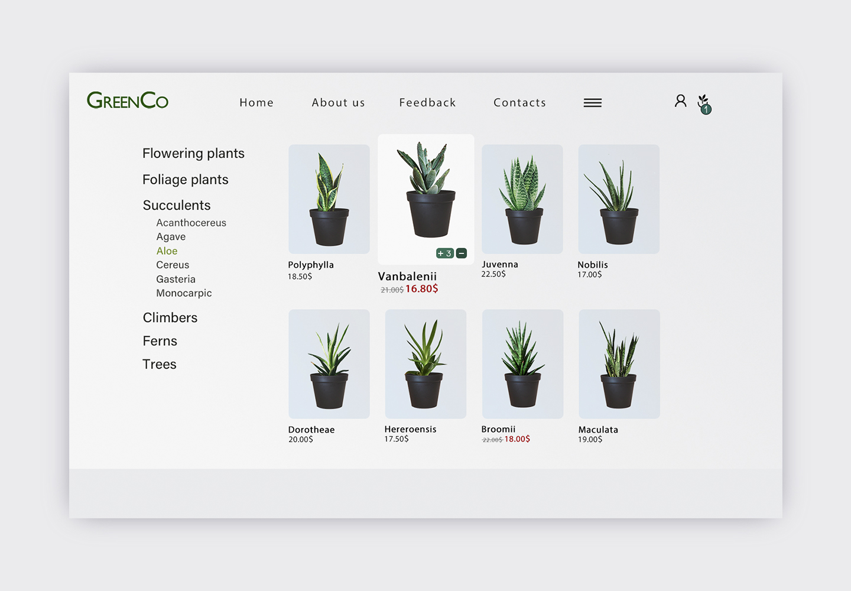Open the Hereroensis plant image
Image resolution: width=851 pixels, height=591 pixels.
pos(425,364)
